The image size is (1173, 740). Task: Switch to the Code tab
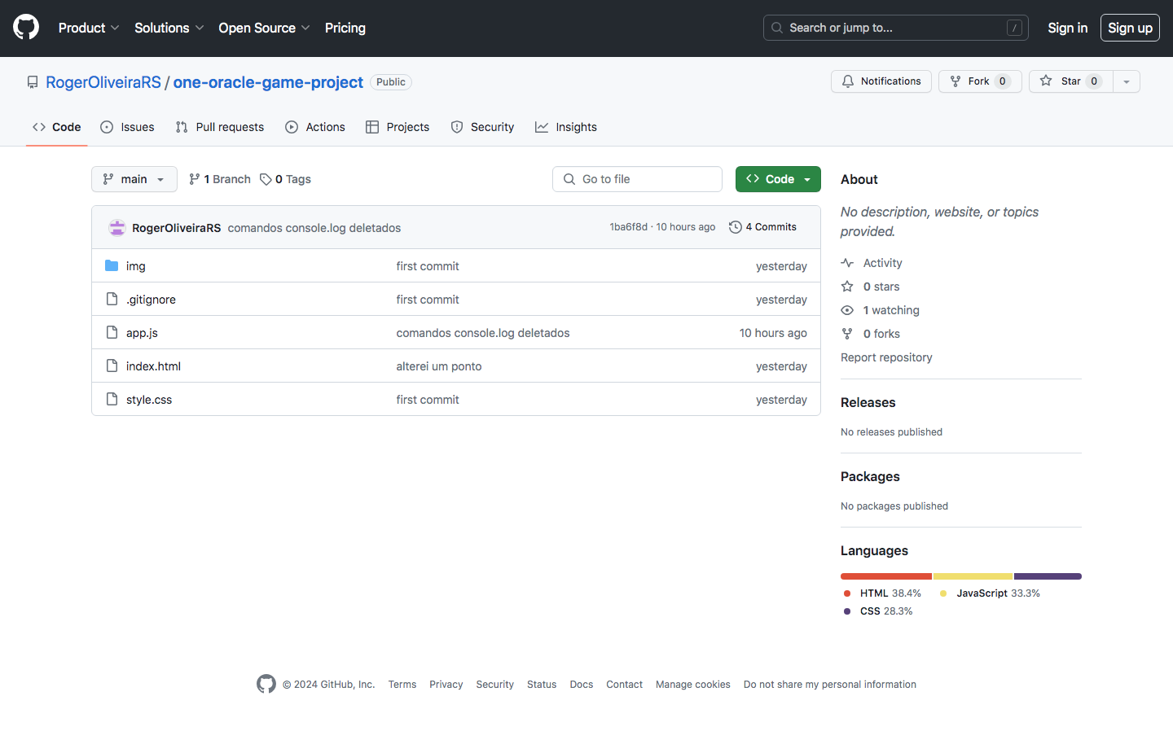tap(57, 127)
